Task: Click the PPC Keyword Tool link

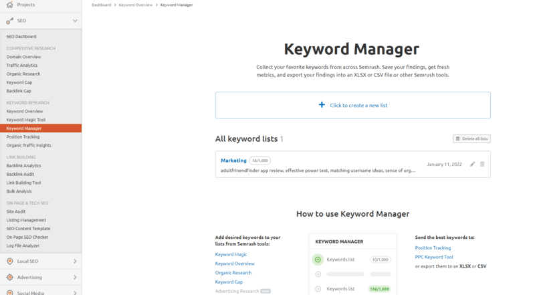Action: (434, 257)
